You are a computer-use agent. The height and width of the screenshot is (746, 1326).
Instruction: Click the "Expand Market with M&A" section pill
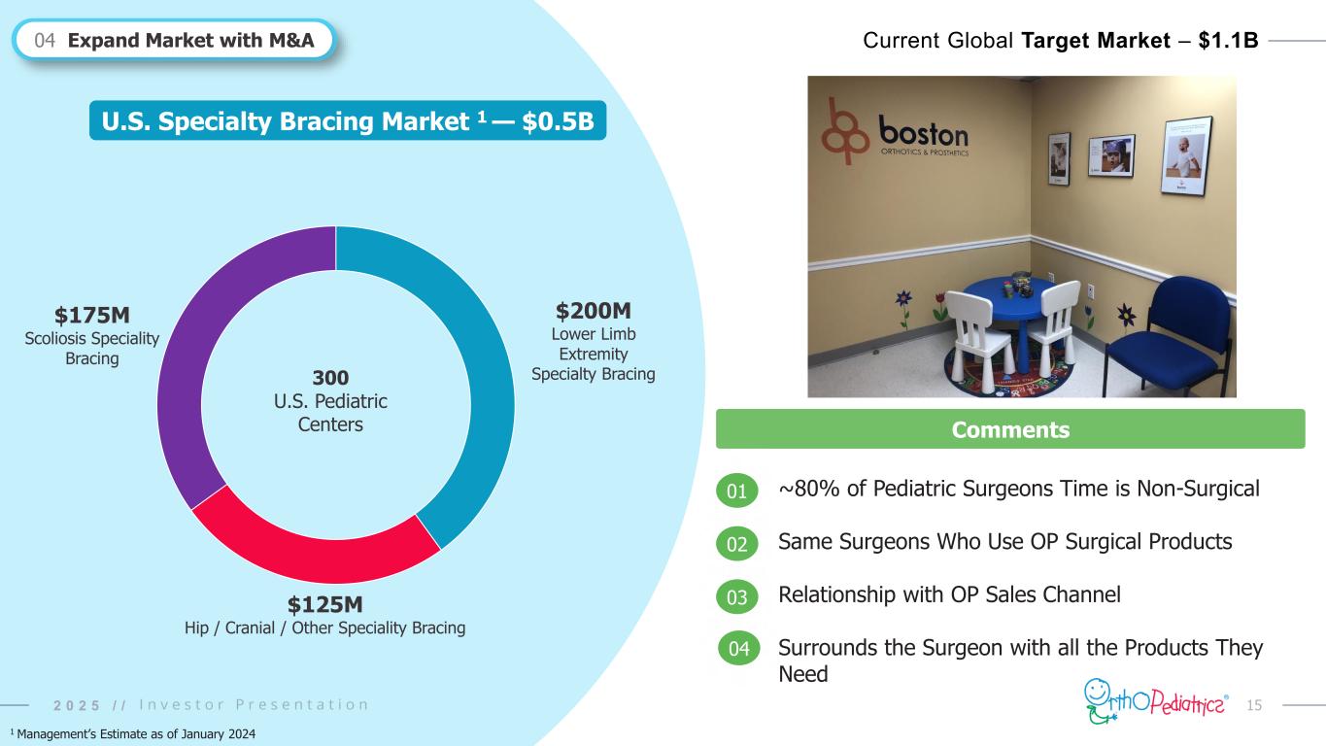point(175,40)
